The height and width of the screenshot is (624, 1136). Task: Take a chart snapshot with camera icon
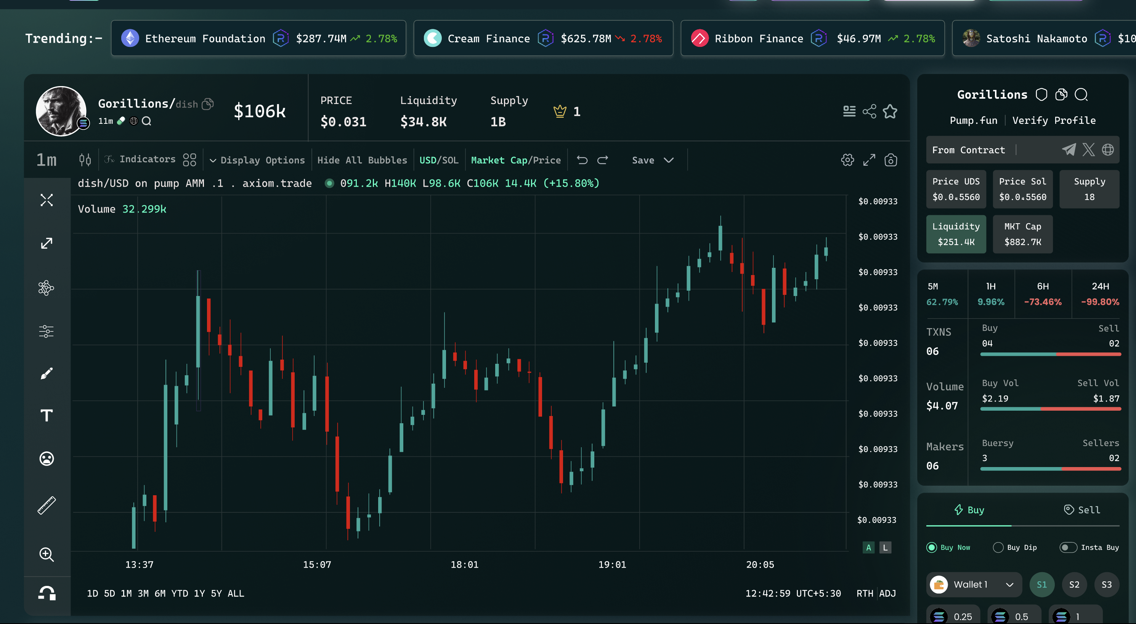[891, 160]
